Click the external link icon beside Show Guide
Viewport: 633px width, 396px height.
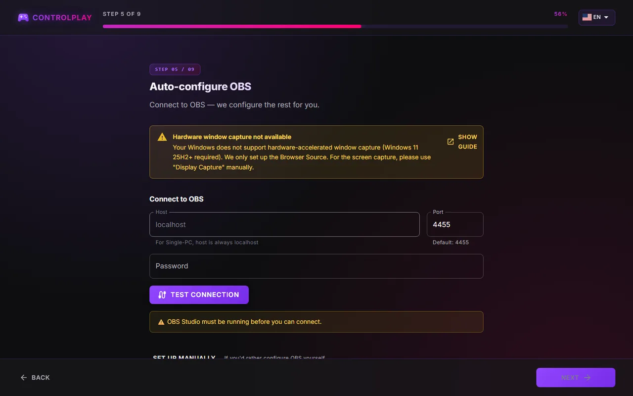tap(451, 142)
